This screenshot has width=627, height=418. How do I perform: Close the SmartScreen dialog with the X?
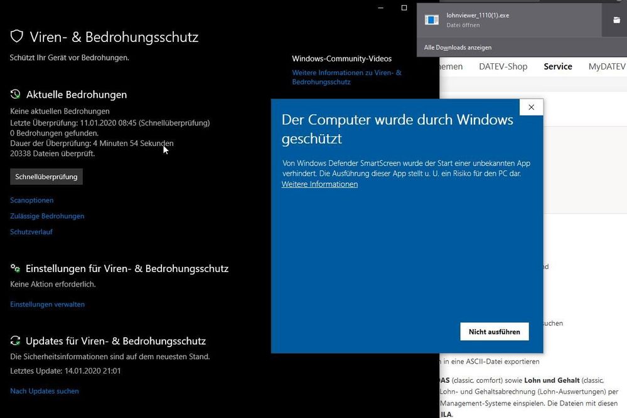(531, 107)
